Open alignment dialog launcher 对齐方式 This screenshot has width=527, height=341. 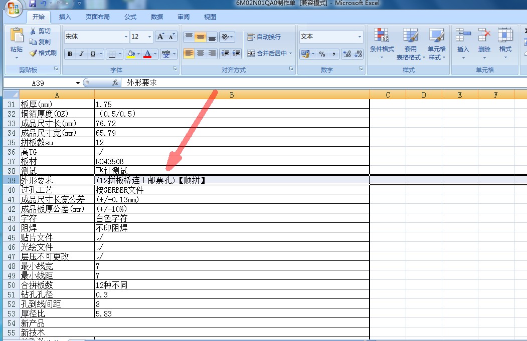coord(291,69)
